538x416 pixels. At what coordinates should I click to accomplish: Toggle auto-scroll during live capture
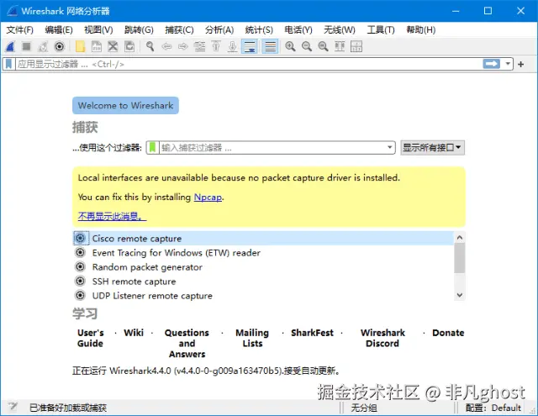tap(250, 46)
